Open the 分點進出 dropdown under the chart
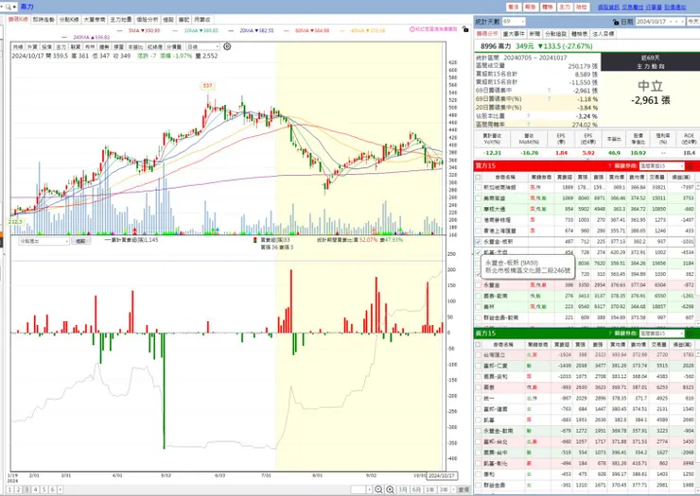700x496 pixels. pyautogui.click(x=44, y=241)
